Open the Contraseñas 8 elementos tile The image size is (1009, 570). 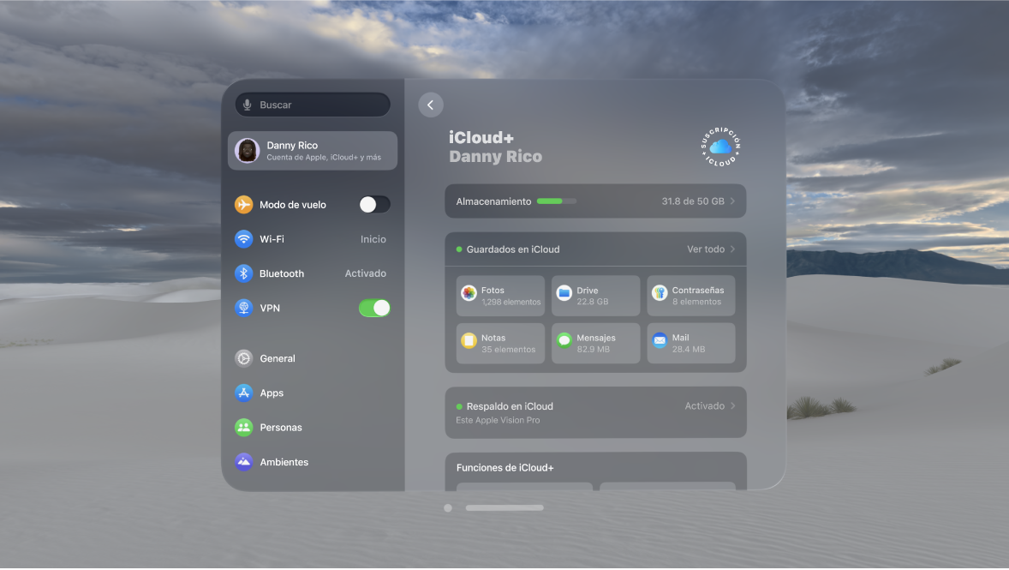click(690, 296)
